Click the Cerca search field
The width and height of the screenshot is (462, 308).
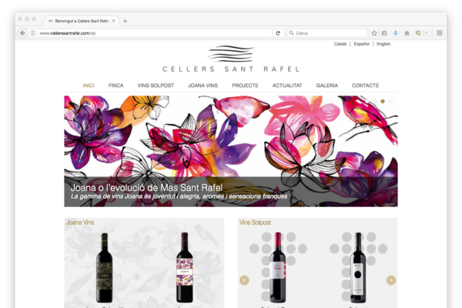pyautogui.click(x=327, y=33)
